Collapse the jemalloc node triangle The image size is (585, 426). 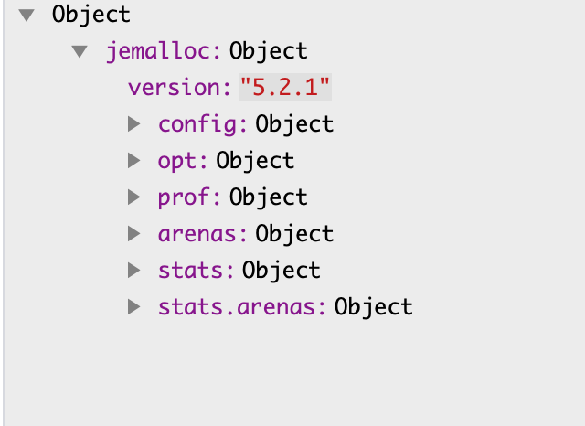pyautogui.click(x=80, y=51)
